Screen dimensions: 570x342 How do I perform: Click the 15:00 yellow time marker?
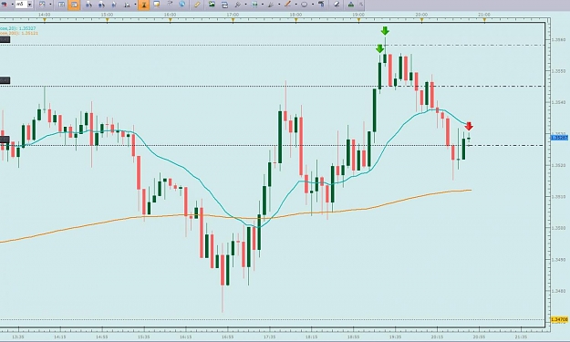pyautogui.click(x=108, y=21)
